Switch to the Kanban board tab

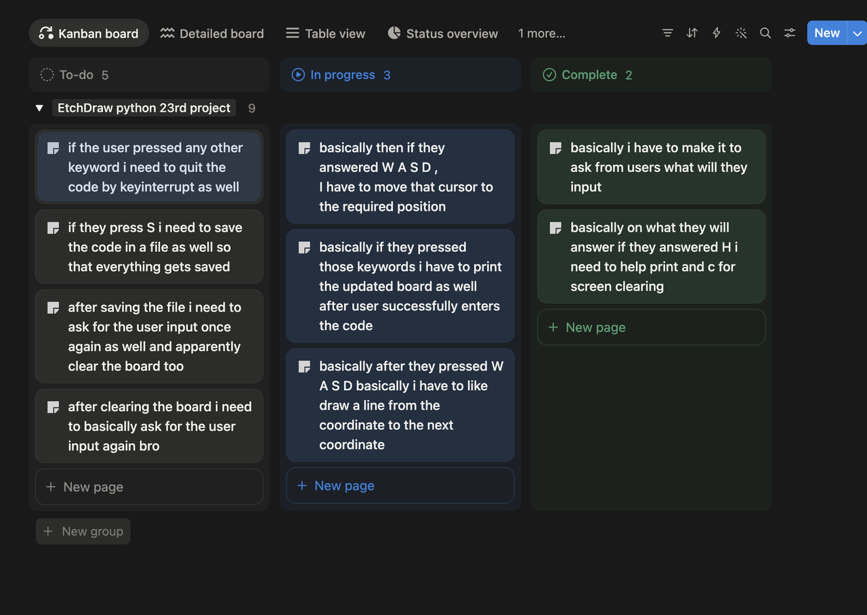pos(89,33)
